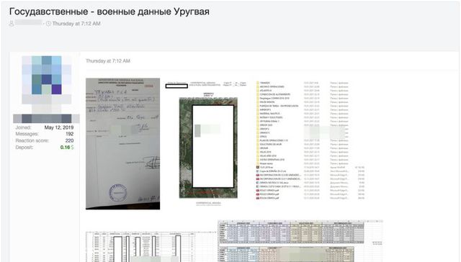Click the round blue stamp on the document photo
Viewport: 461px width, 262px height.
pyautogui.click(x=118, y=193)
